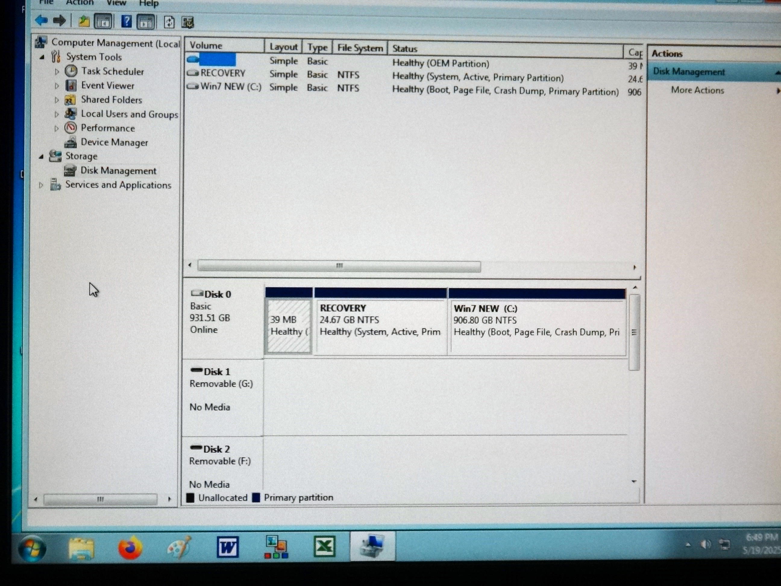Open Paint from the taskbar
The height and width of the screenshot is (586, 781).
tap(179, 547)
